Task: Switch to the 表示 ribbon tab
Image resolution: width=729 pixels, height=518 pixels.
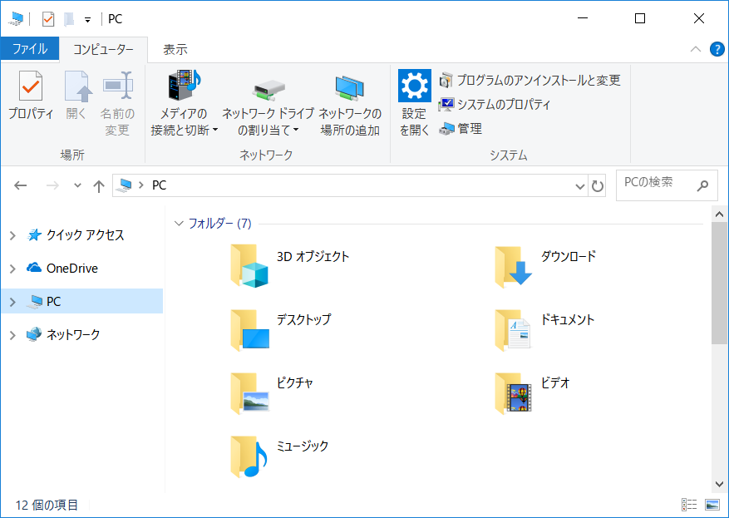Action: [175, 49]
